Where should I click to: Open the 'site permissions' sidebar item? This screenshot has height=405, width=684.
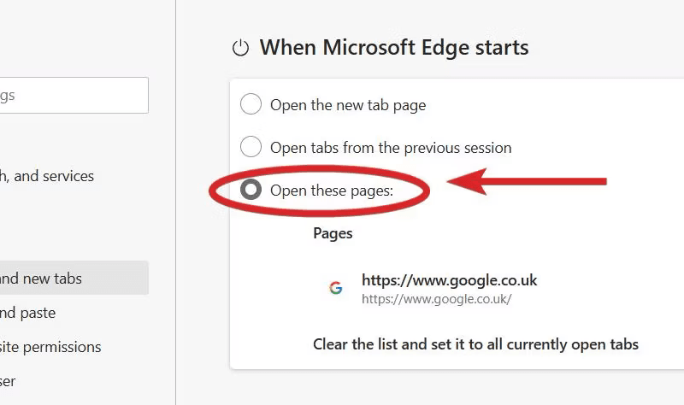[50, 347]
